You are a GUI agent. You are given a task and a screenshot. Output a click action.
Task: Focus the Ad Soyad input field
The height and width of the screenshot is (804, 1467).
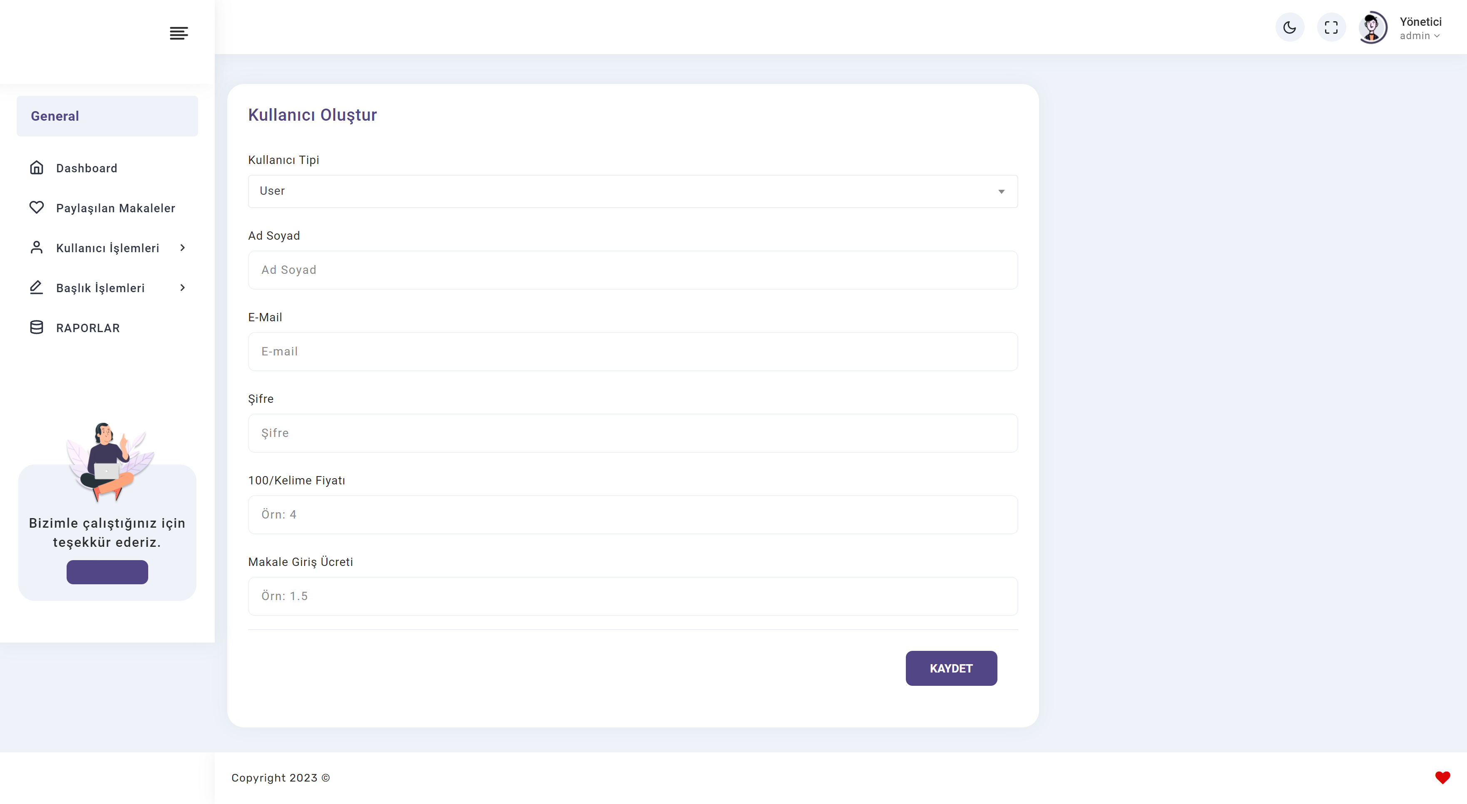coord(633,270)
